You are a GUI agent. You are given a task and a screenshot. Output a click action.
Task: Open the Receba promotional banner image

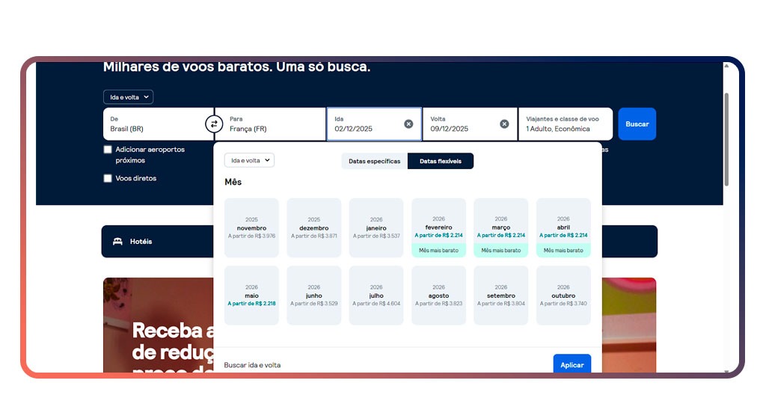(159, 325)
